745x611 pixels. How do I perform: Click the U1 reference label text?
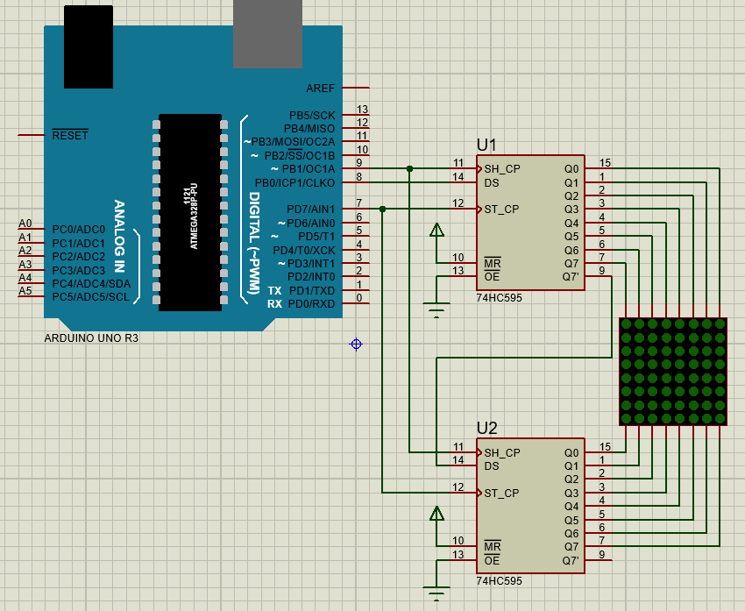[486, 145]
